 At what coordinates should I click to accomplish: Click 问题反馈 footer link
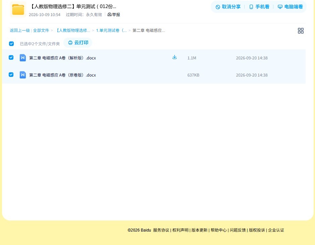coord(238,230)
